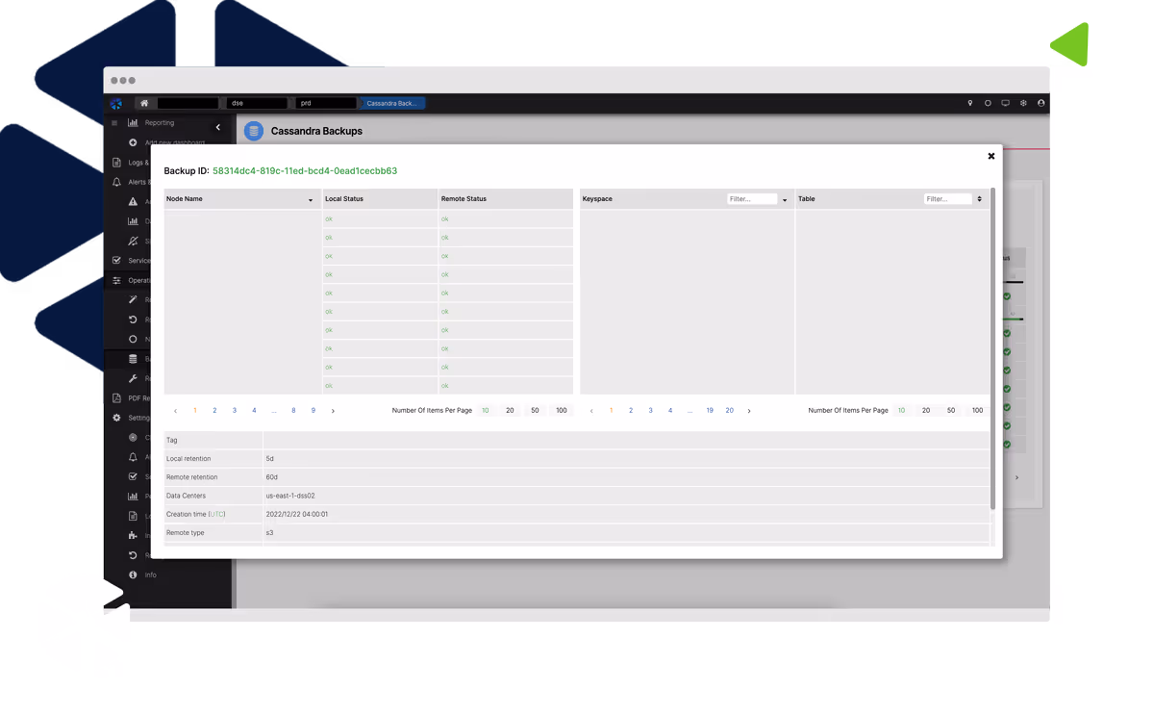Open the Reporting chart icon in sidebar
Screen dimensions: 1154x715
[133, 123]
